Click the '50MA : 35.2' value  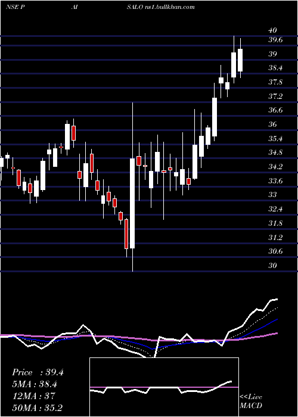[37, 407]
